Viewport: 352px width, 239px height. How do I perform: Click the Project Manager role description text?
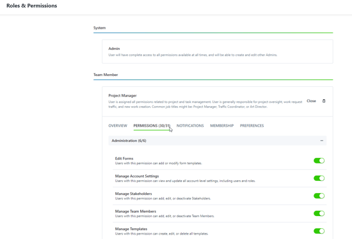(x=205, y=104)
